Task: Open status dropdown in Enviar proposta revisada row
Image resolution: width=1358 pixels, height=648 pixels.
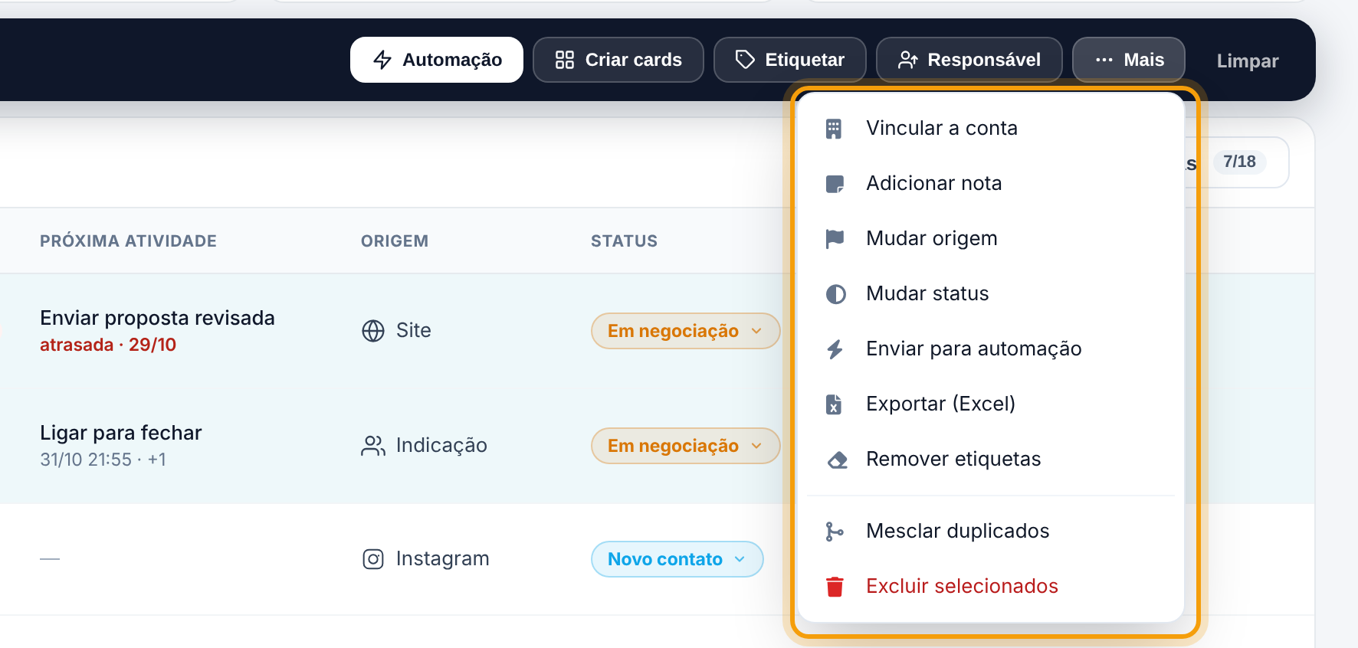Action: pos(686,331)
